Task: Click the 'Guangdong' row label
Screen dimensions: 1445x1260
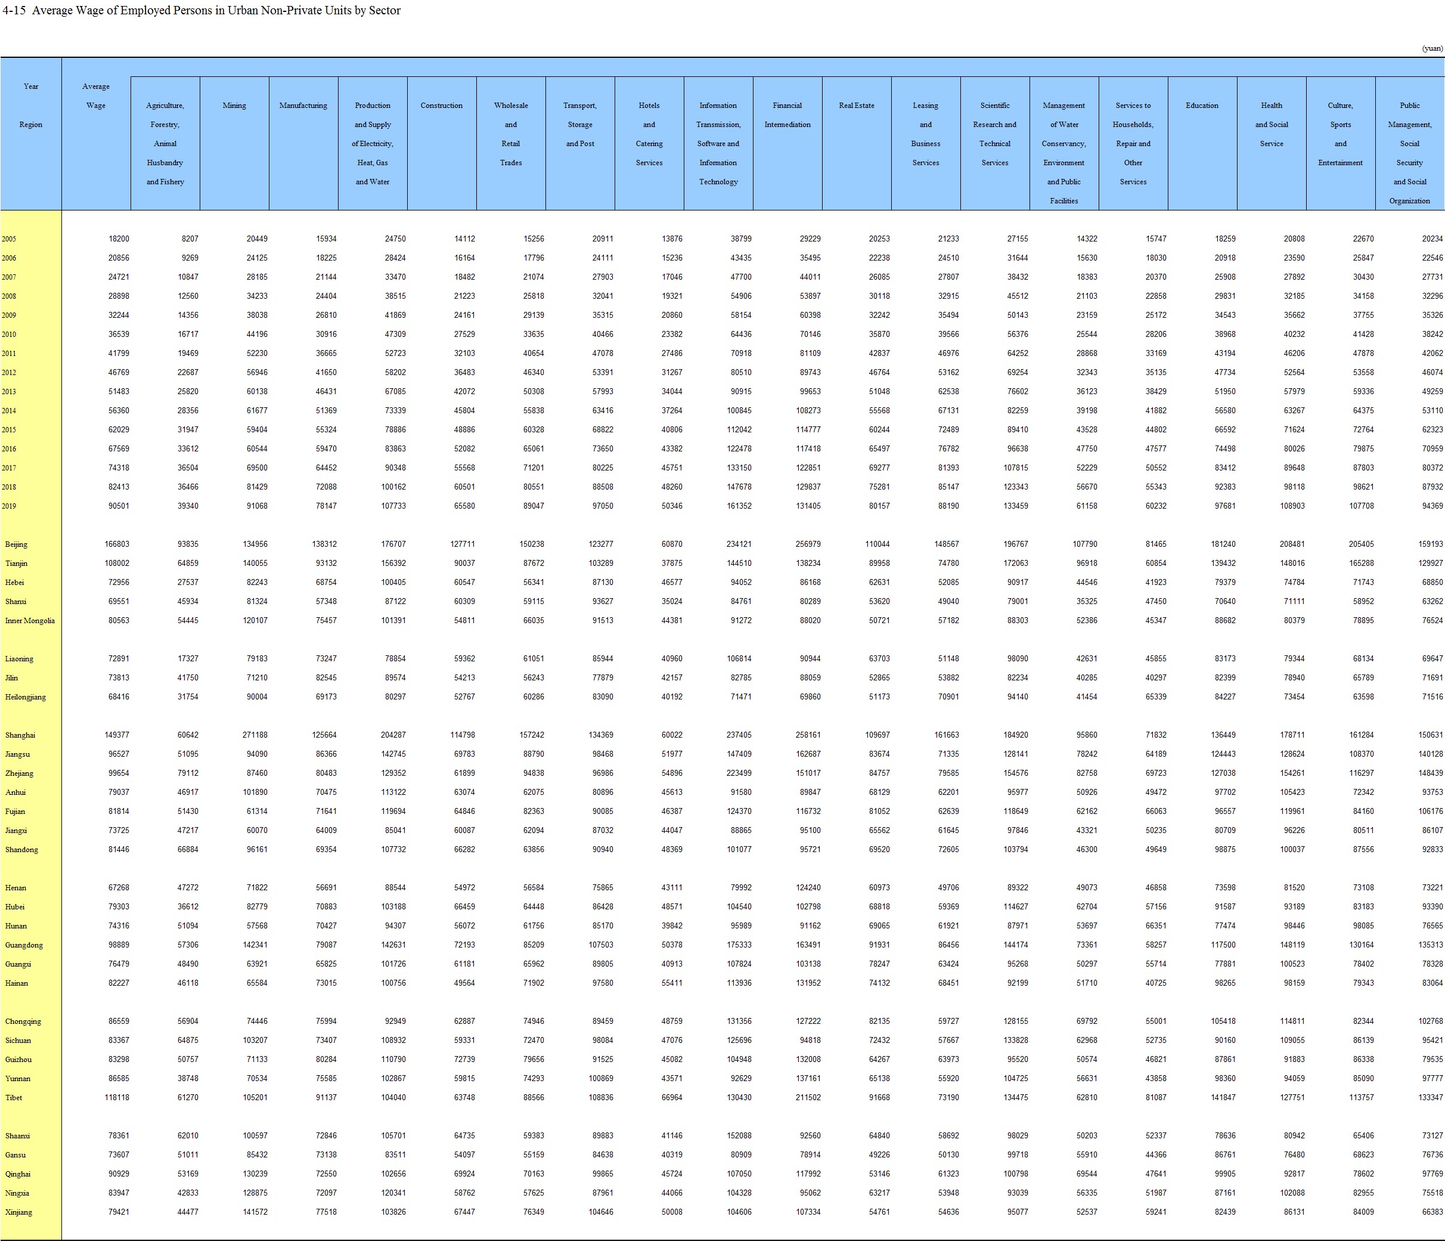Action: [24, 945]
